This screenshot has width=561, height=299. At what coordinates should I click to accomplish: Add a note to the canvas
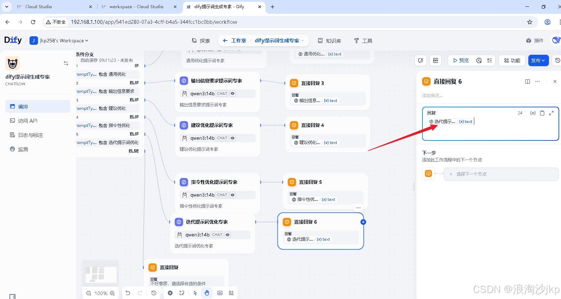182,293
